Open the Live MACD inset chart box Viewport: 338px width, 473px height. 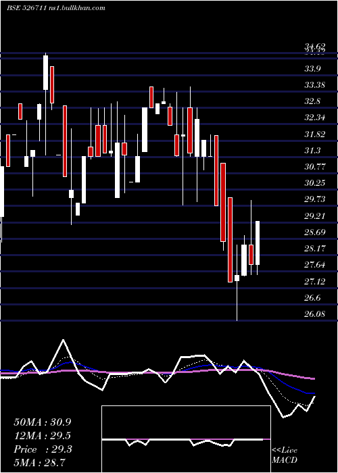tap(186, 439)
